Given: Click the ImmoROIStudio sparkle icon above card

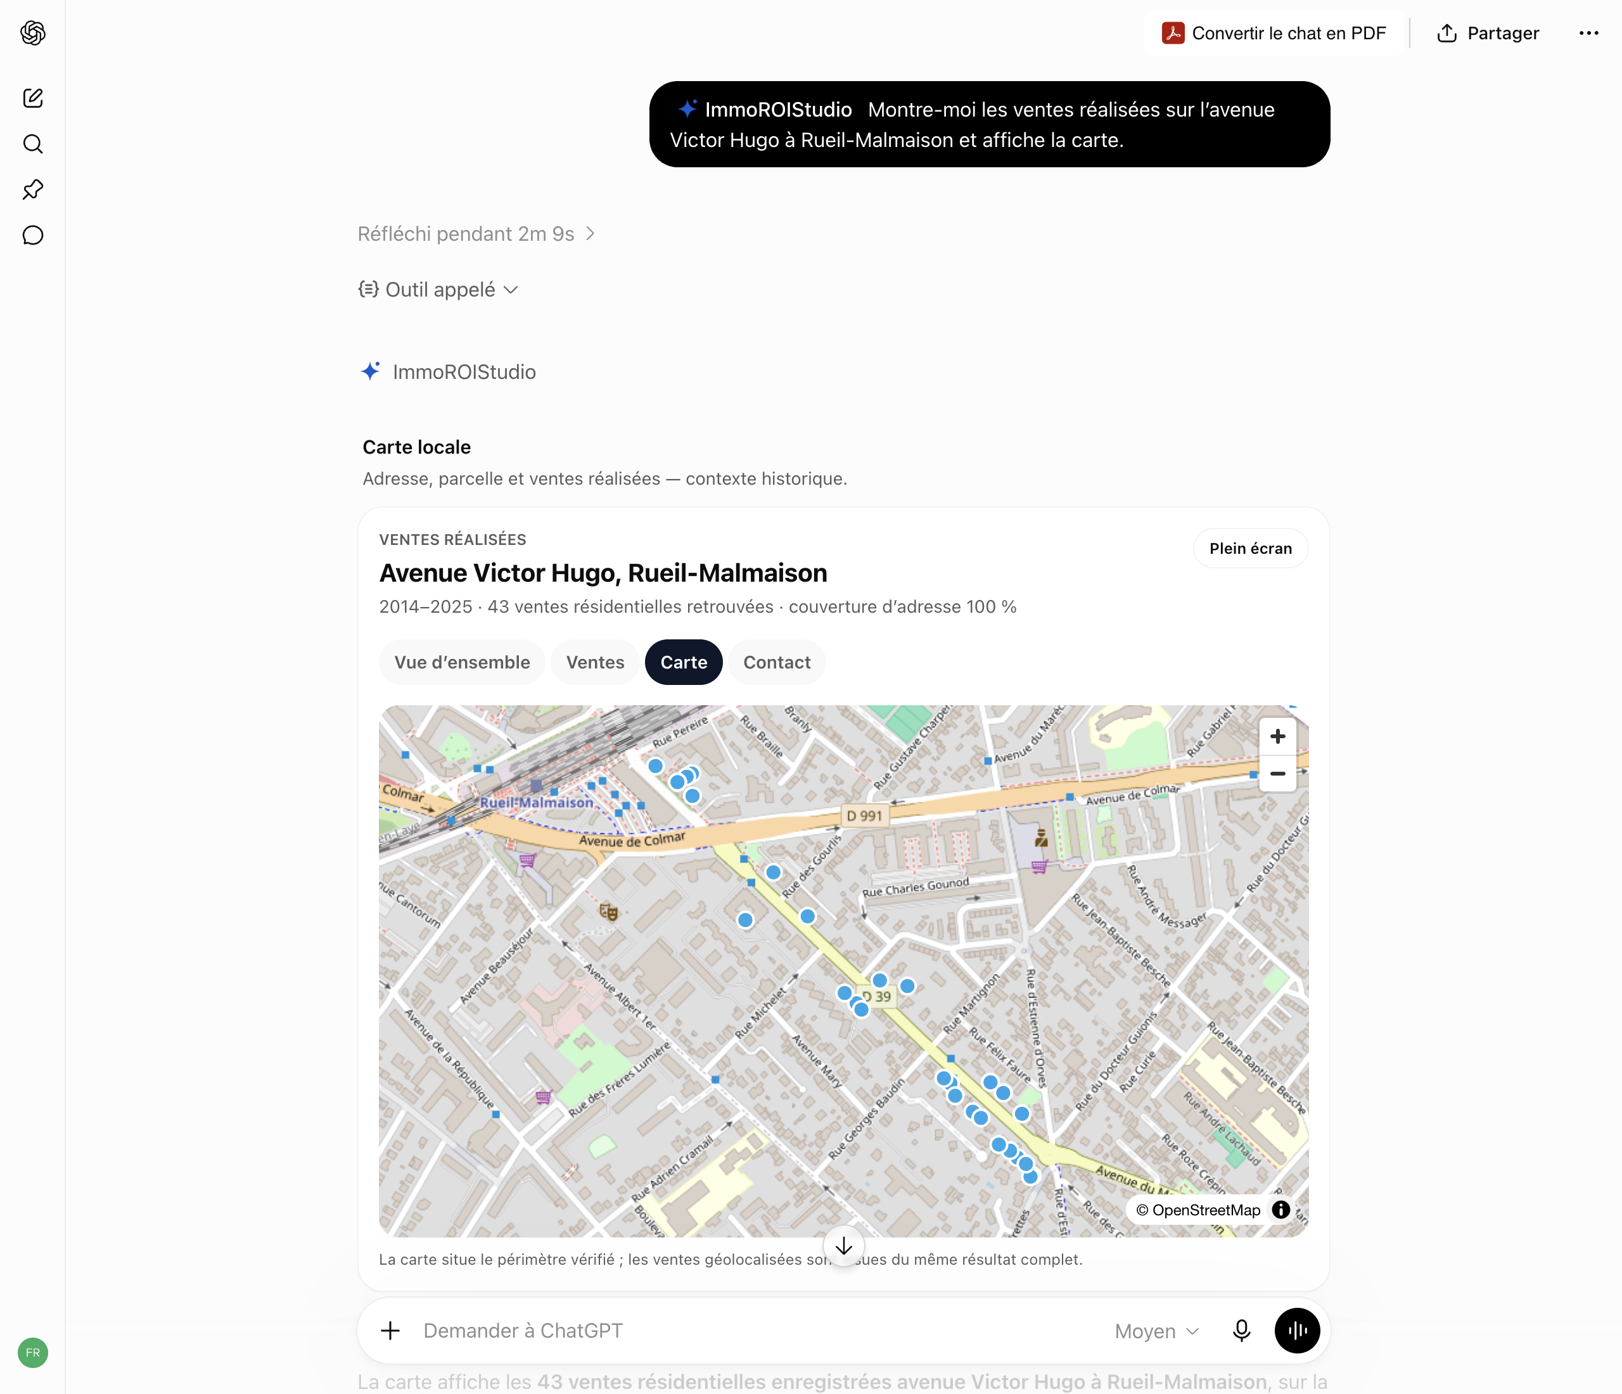Looking at the screenshot, I should (x=370, y=371).
